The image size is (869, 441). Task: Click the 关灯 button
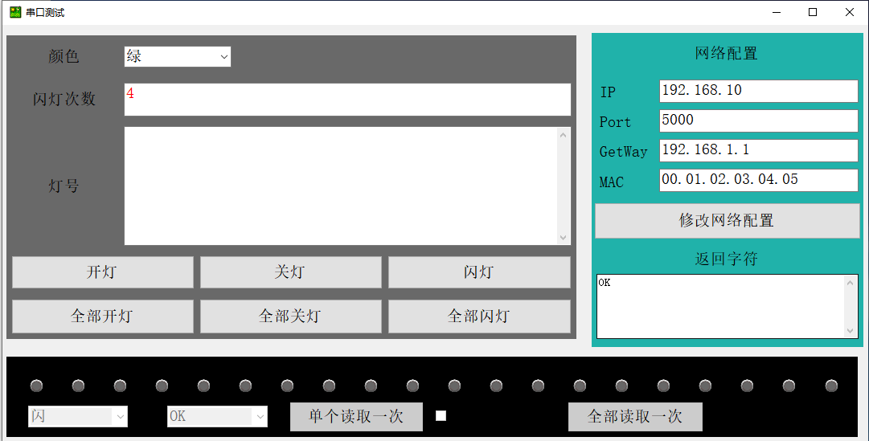(290, 272)
